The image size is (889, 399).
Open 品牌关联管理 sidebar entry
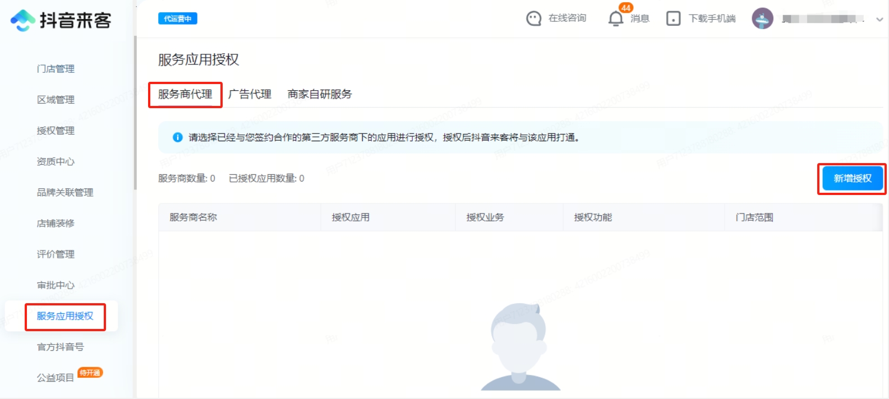tap(65, 192)
